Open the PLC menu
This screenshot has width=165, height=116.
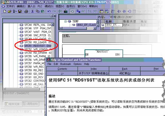coord(40,6)
